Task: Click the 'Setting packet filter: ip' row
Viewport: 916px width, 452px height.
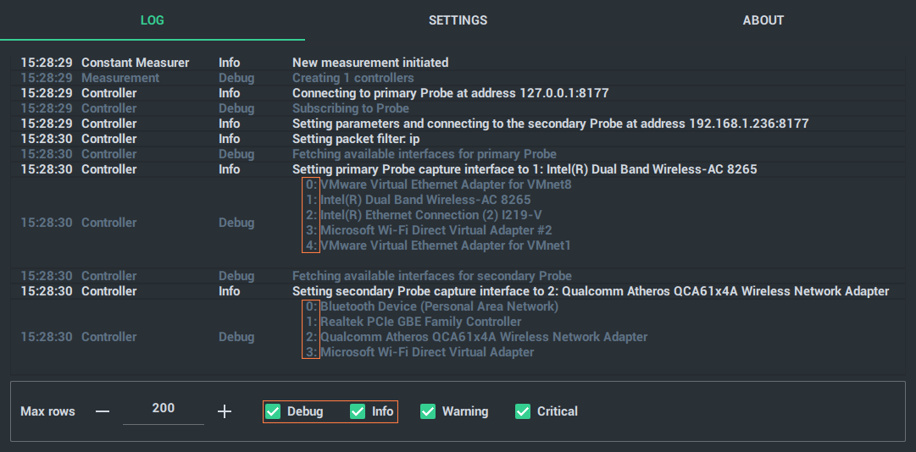Action: click(x=458, y=139)
